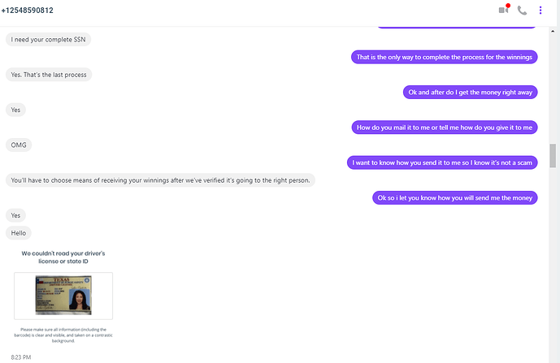Click the "OMG" message bubble

tap(19, 145)
